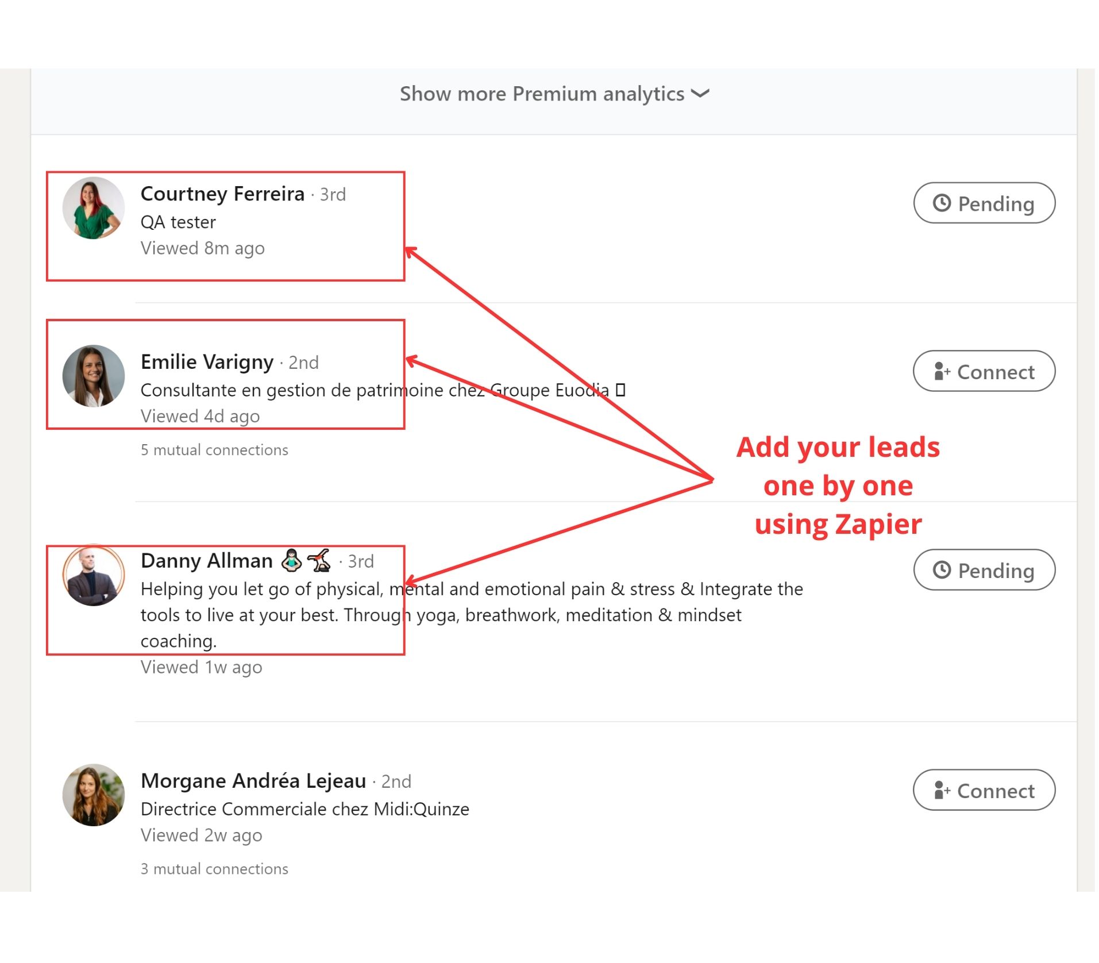
Task: Open Courtney Ferreira's profile photo
Action: (93, 208)
